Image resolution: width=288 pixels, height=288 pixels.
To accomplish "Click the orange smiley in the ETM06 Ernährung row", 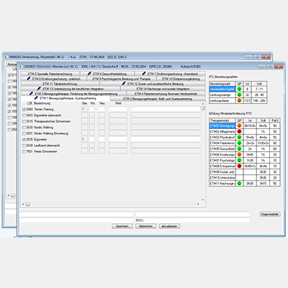I will pyautogui.click(x=239, y=155).
